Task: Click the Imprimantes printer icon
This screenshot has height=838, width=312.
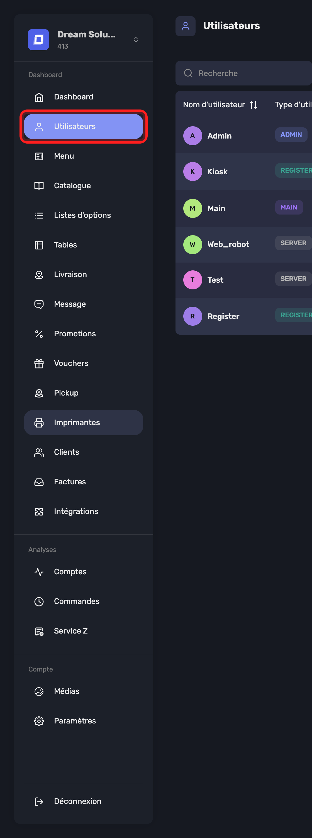Action: point(39,423)
